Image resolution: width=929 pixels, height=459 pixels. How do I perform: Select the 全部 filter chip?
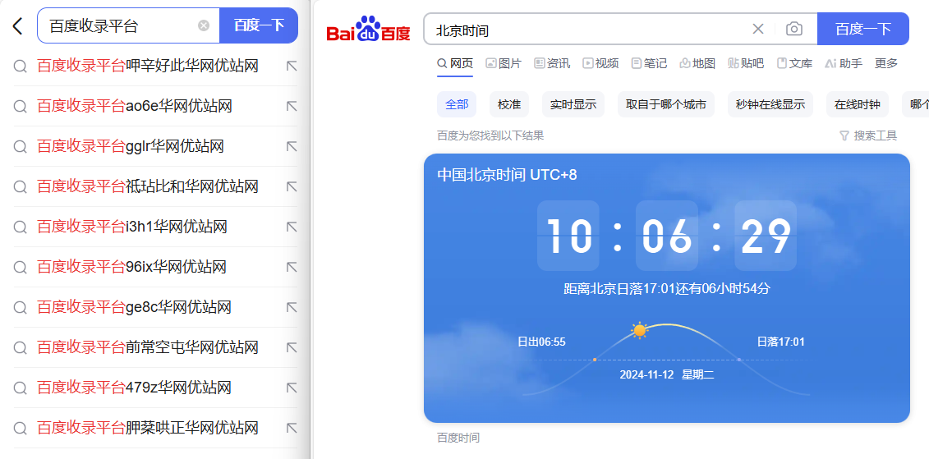[457, 105]
